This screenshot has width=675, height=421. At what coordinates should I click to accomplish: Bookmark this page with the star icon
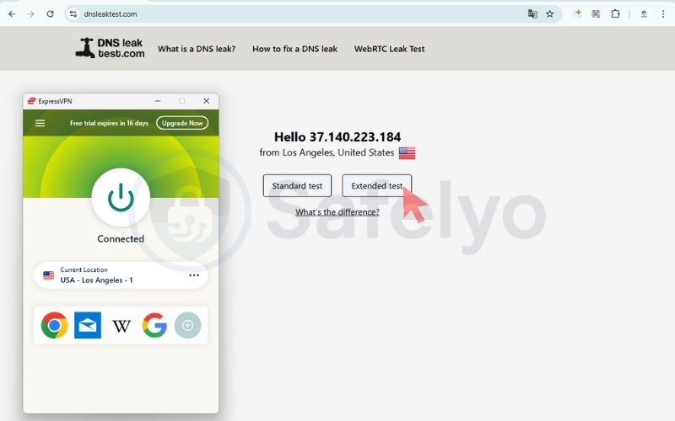[550, 13]
